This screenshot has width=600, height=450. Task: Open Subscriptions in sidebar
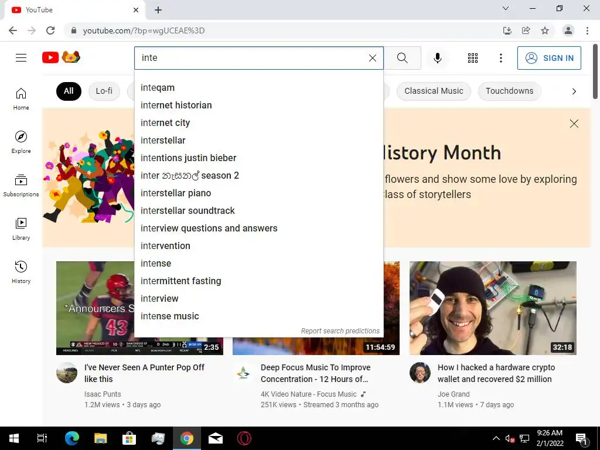click(21, 185)
